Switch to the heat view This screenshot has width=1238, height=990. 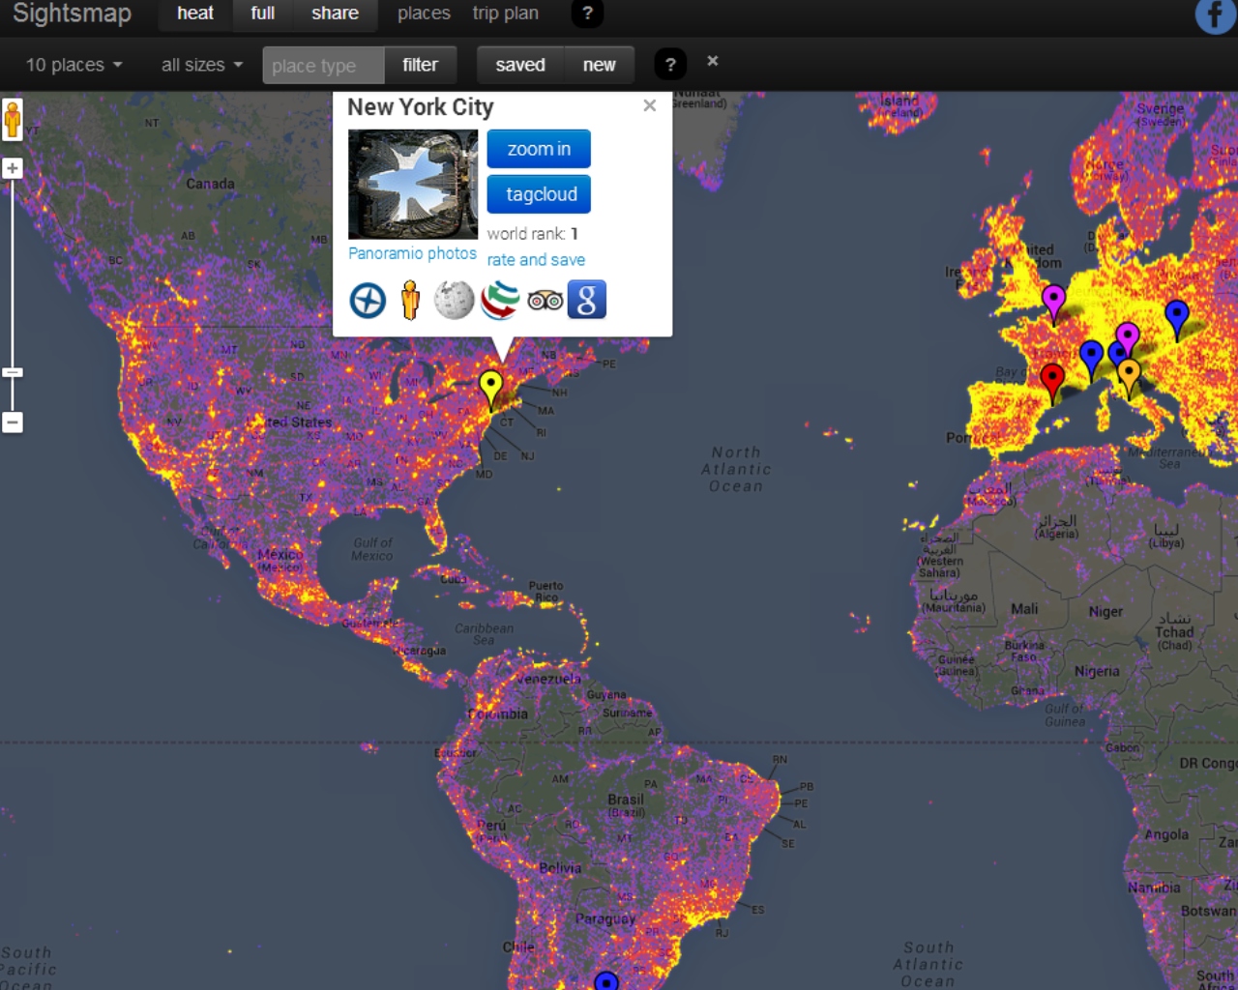(195, 14)
